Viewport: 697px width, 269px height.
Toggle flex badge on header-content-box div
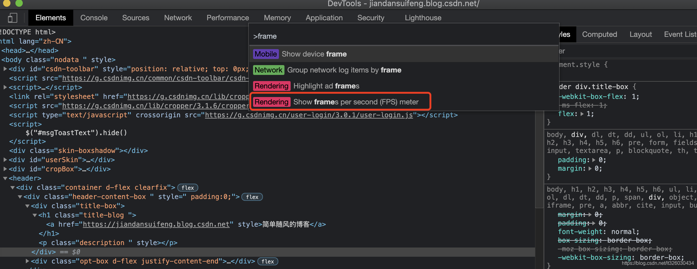(252, 197)
